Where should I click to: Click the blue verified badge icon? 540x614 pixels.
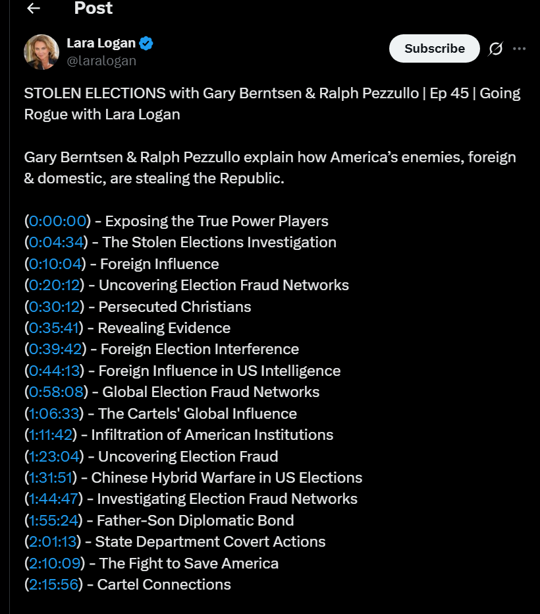146,44
